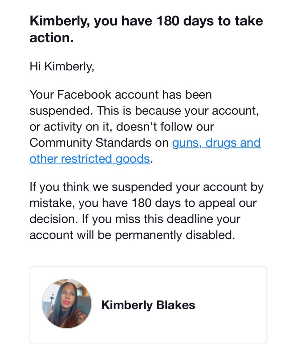The width and height of the screenshot is (297, 360).
Task: Select the Kimberly Blakes account name
Action: coord(148,305)
